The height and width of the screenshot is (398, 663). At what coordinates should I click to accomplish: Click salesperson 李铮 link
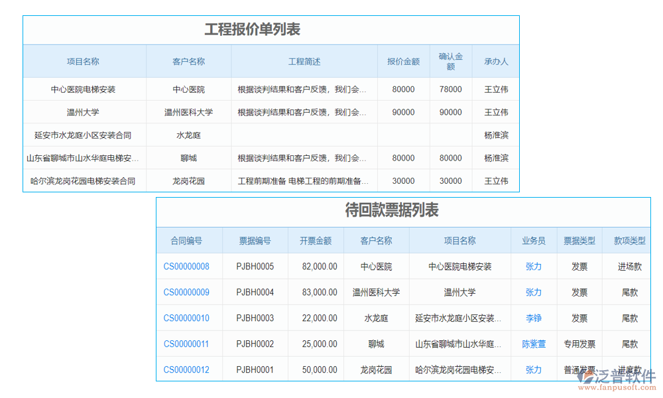click(x=533, y=318)
